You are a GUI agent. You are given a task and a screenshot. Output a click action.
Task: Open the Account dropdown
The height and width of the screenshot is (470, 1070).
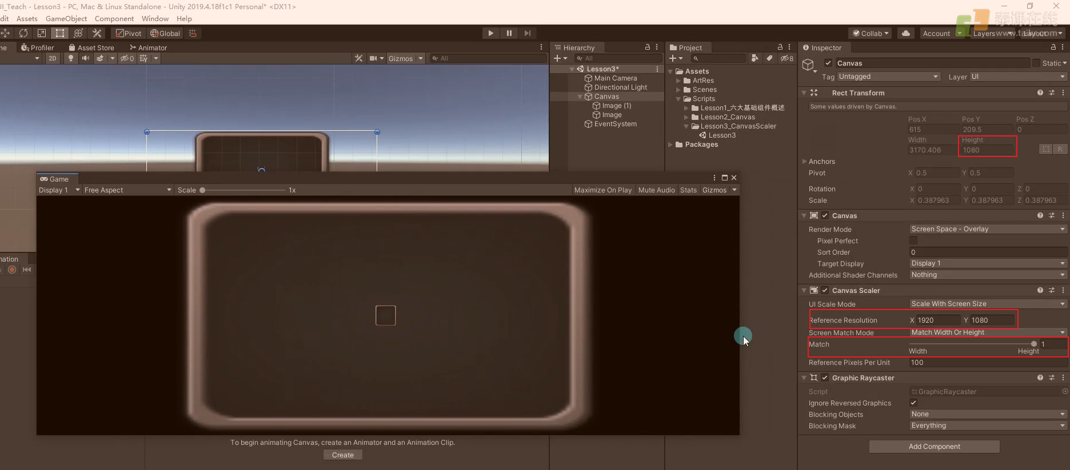click(941, 33)
